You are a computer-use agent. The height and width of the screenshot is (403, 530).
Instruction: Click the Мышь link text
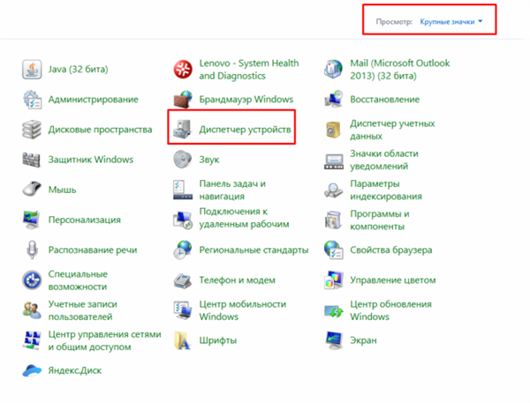coord(62,190)
